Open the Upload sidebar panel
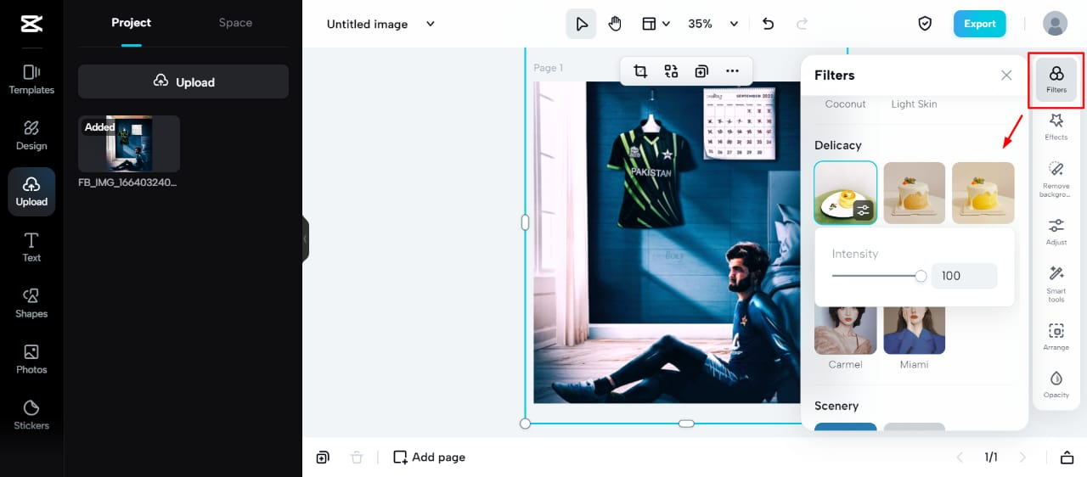The image size is (1087, 477). [31, 191]
